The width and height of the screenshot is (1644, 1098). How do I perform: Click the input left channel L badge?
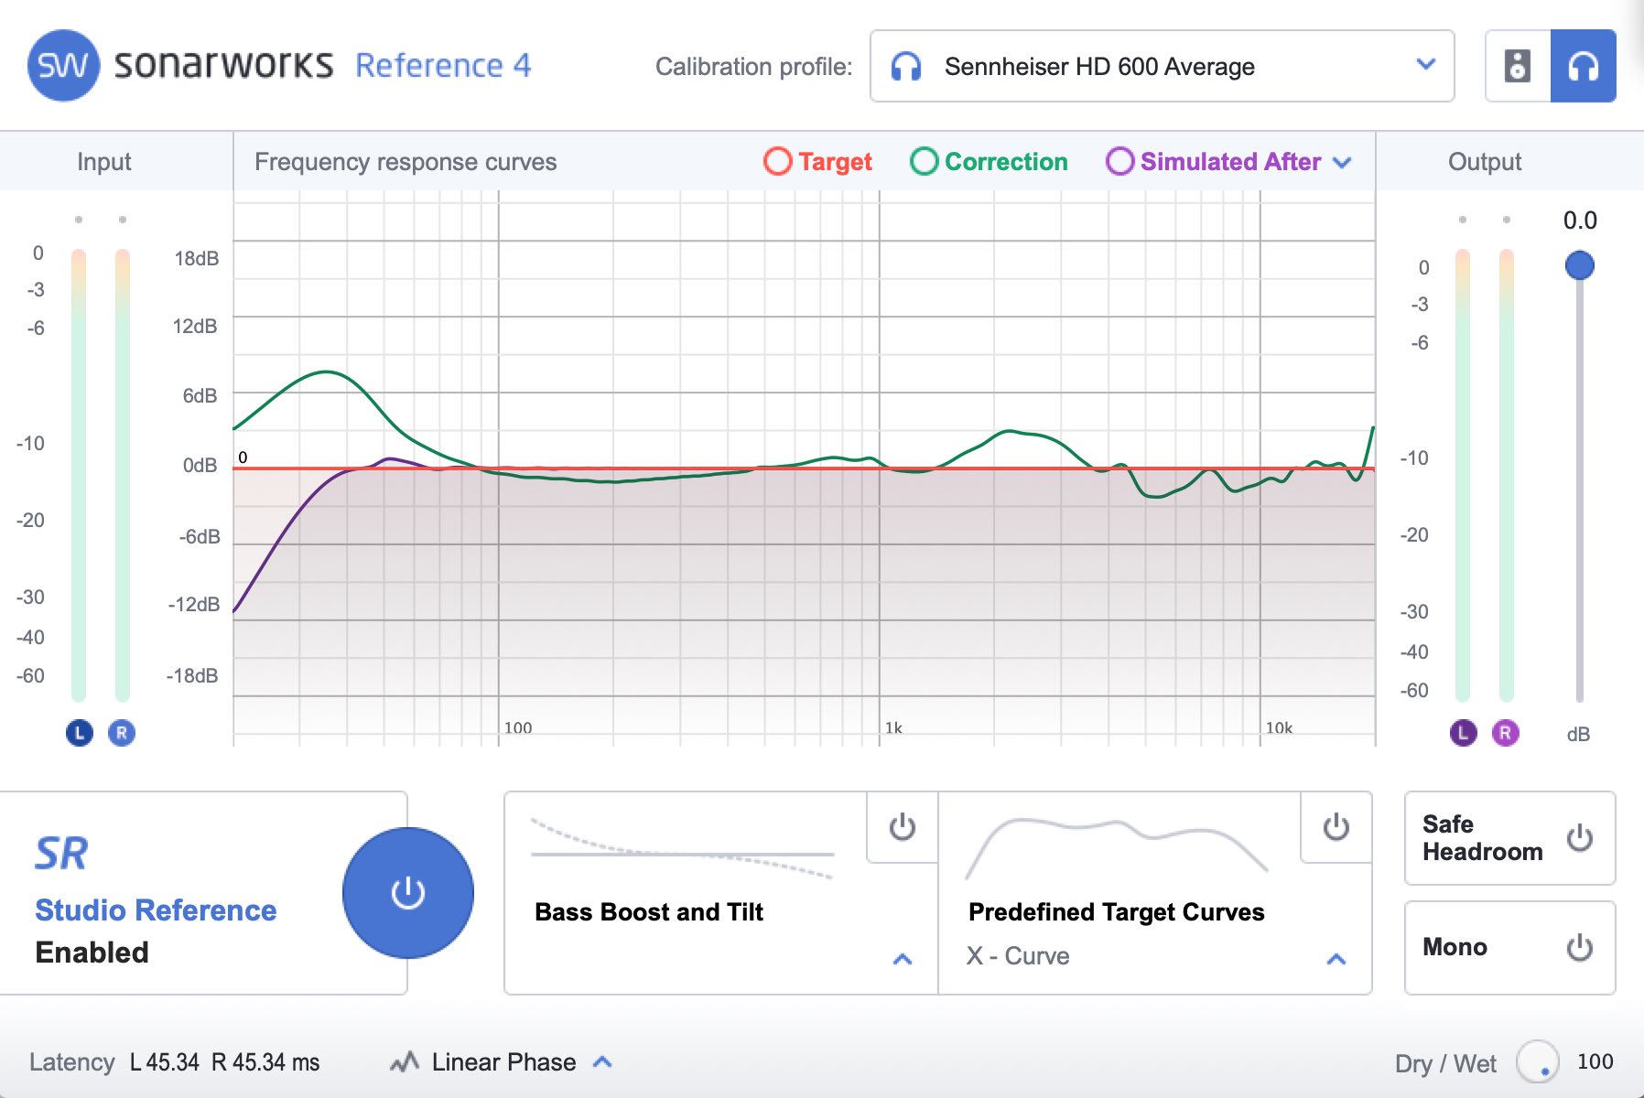click(80, 733)
